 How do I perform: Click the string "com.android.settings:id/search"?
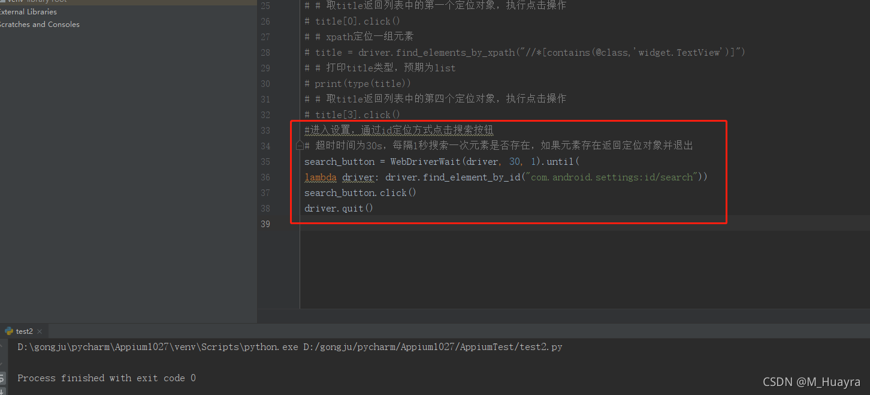(611, 177)
